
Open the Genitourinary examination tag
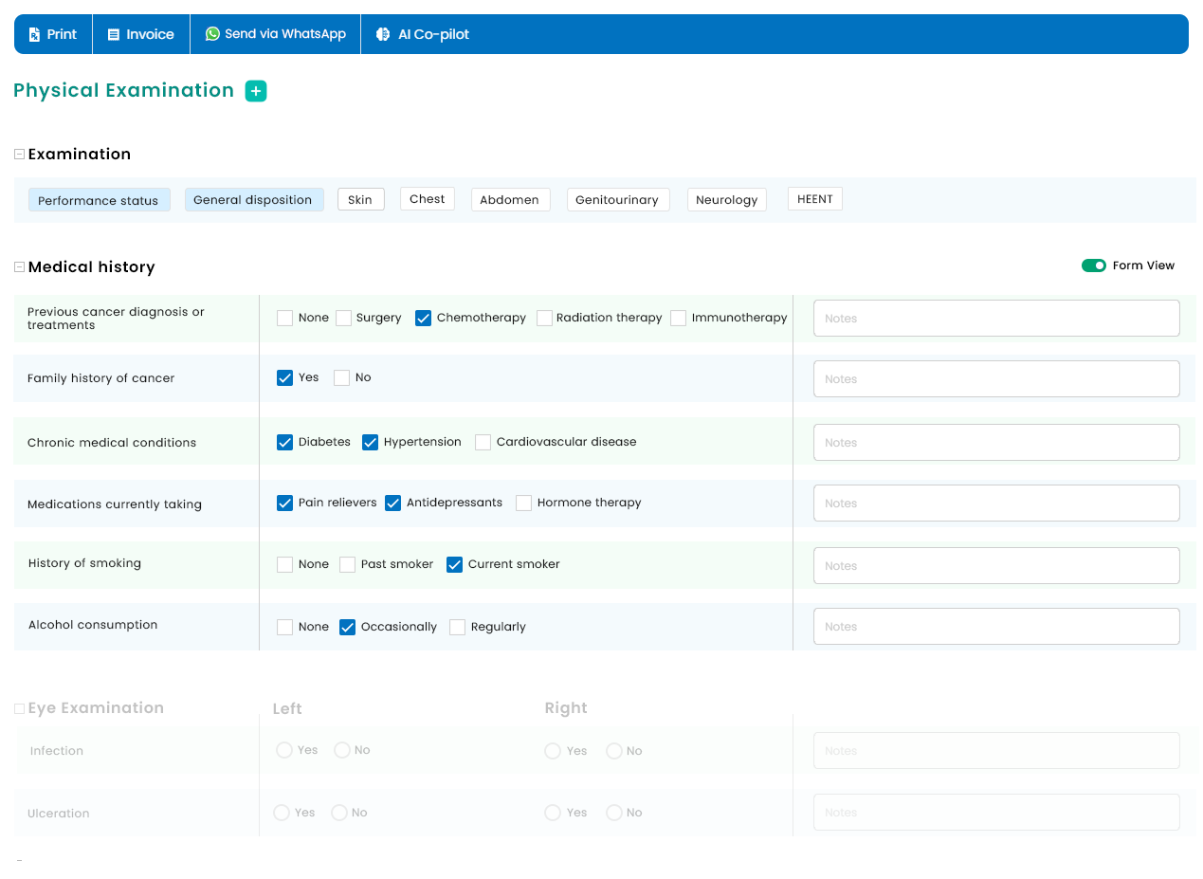coord(617,199)
